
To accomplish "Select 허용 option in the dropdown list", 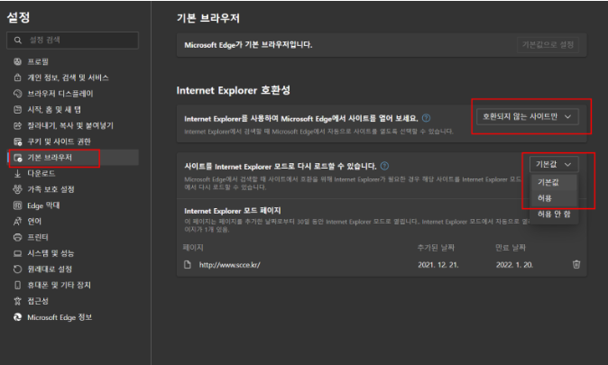I will pos(554,198).
